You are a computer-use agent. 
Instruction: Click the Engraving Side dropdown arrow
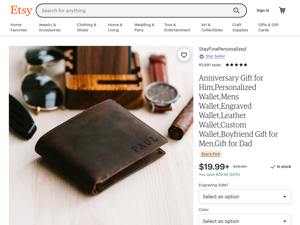point(285,197)
